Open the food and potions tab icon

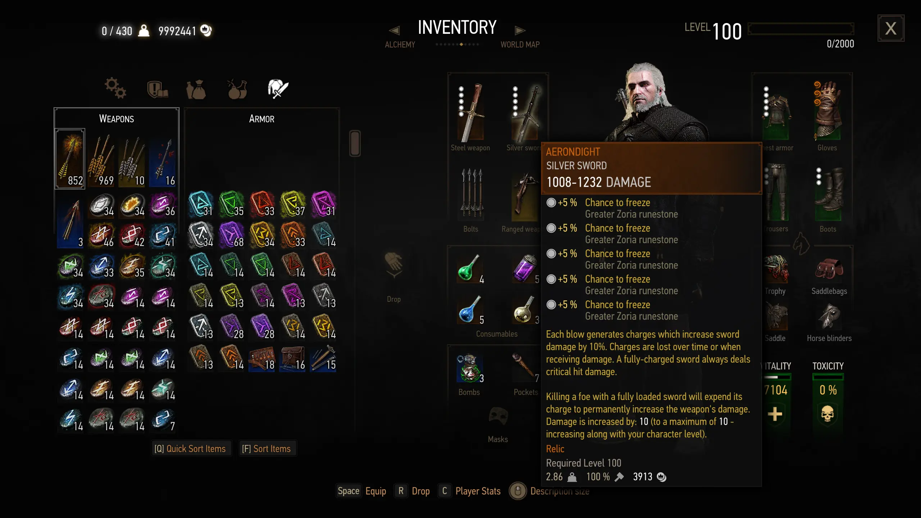tap(237, 89)
